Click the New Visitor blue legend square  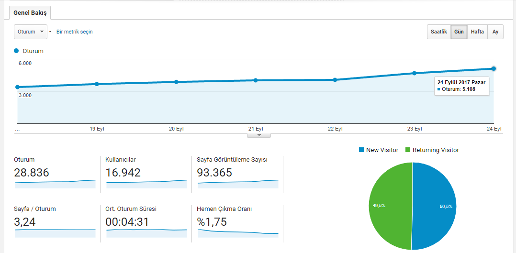click(x=361, y=150)
